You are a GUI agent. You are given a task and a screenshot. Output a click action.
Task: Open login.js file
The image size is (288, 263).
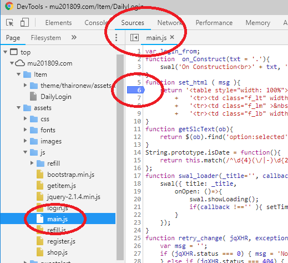(57, 208)
